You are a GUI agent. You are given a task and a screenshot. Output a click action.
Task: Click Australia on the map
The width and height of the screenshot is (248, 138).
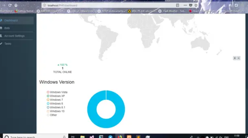point(200,44)
